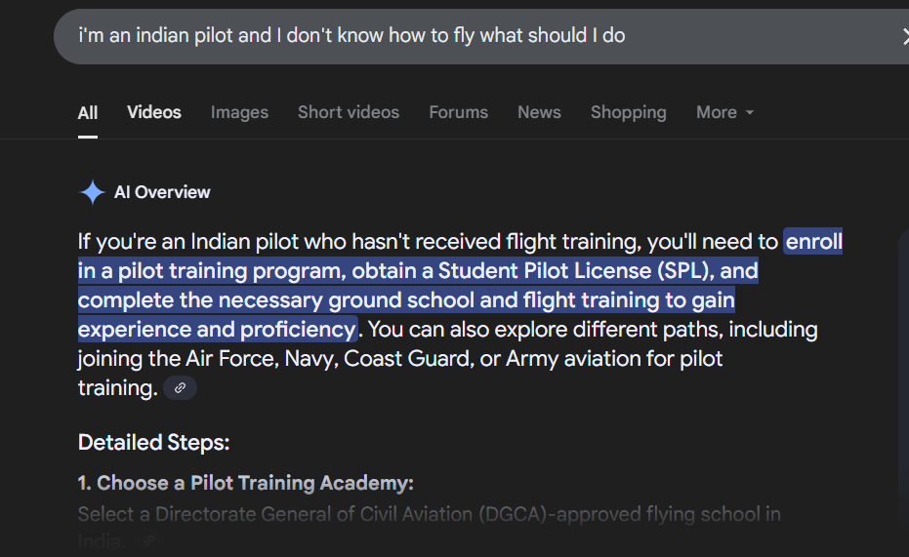
Task: Open the faded link chip after "India."
Action: [149, 540]
